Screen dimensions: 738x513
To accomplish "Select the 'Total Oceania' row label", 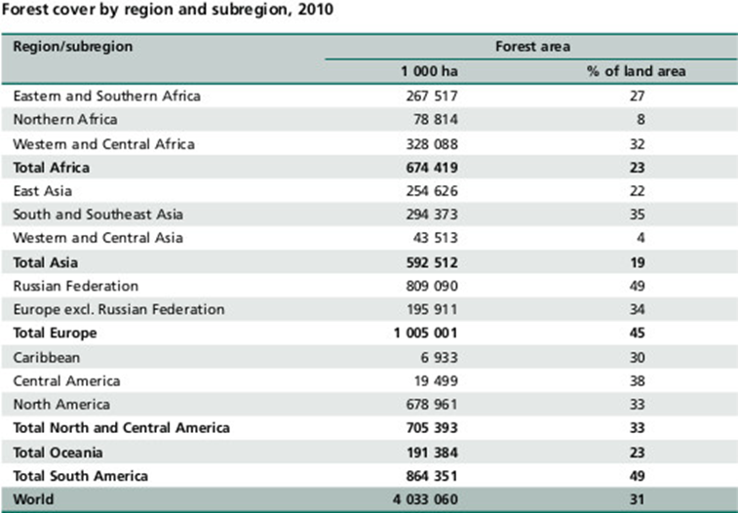I will [x=58, y=453].
